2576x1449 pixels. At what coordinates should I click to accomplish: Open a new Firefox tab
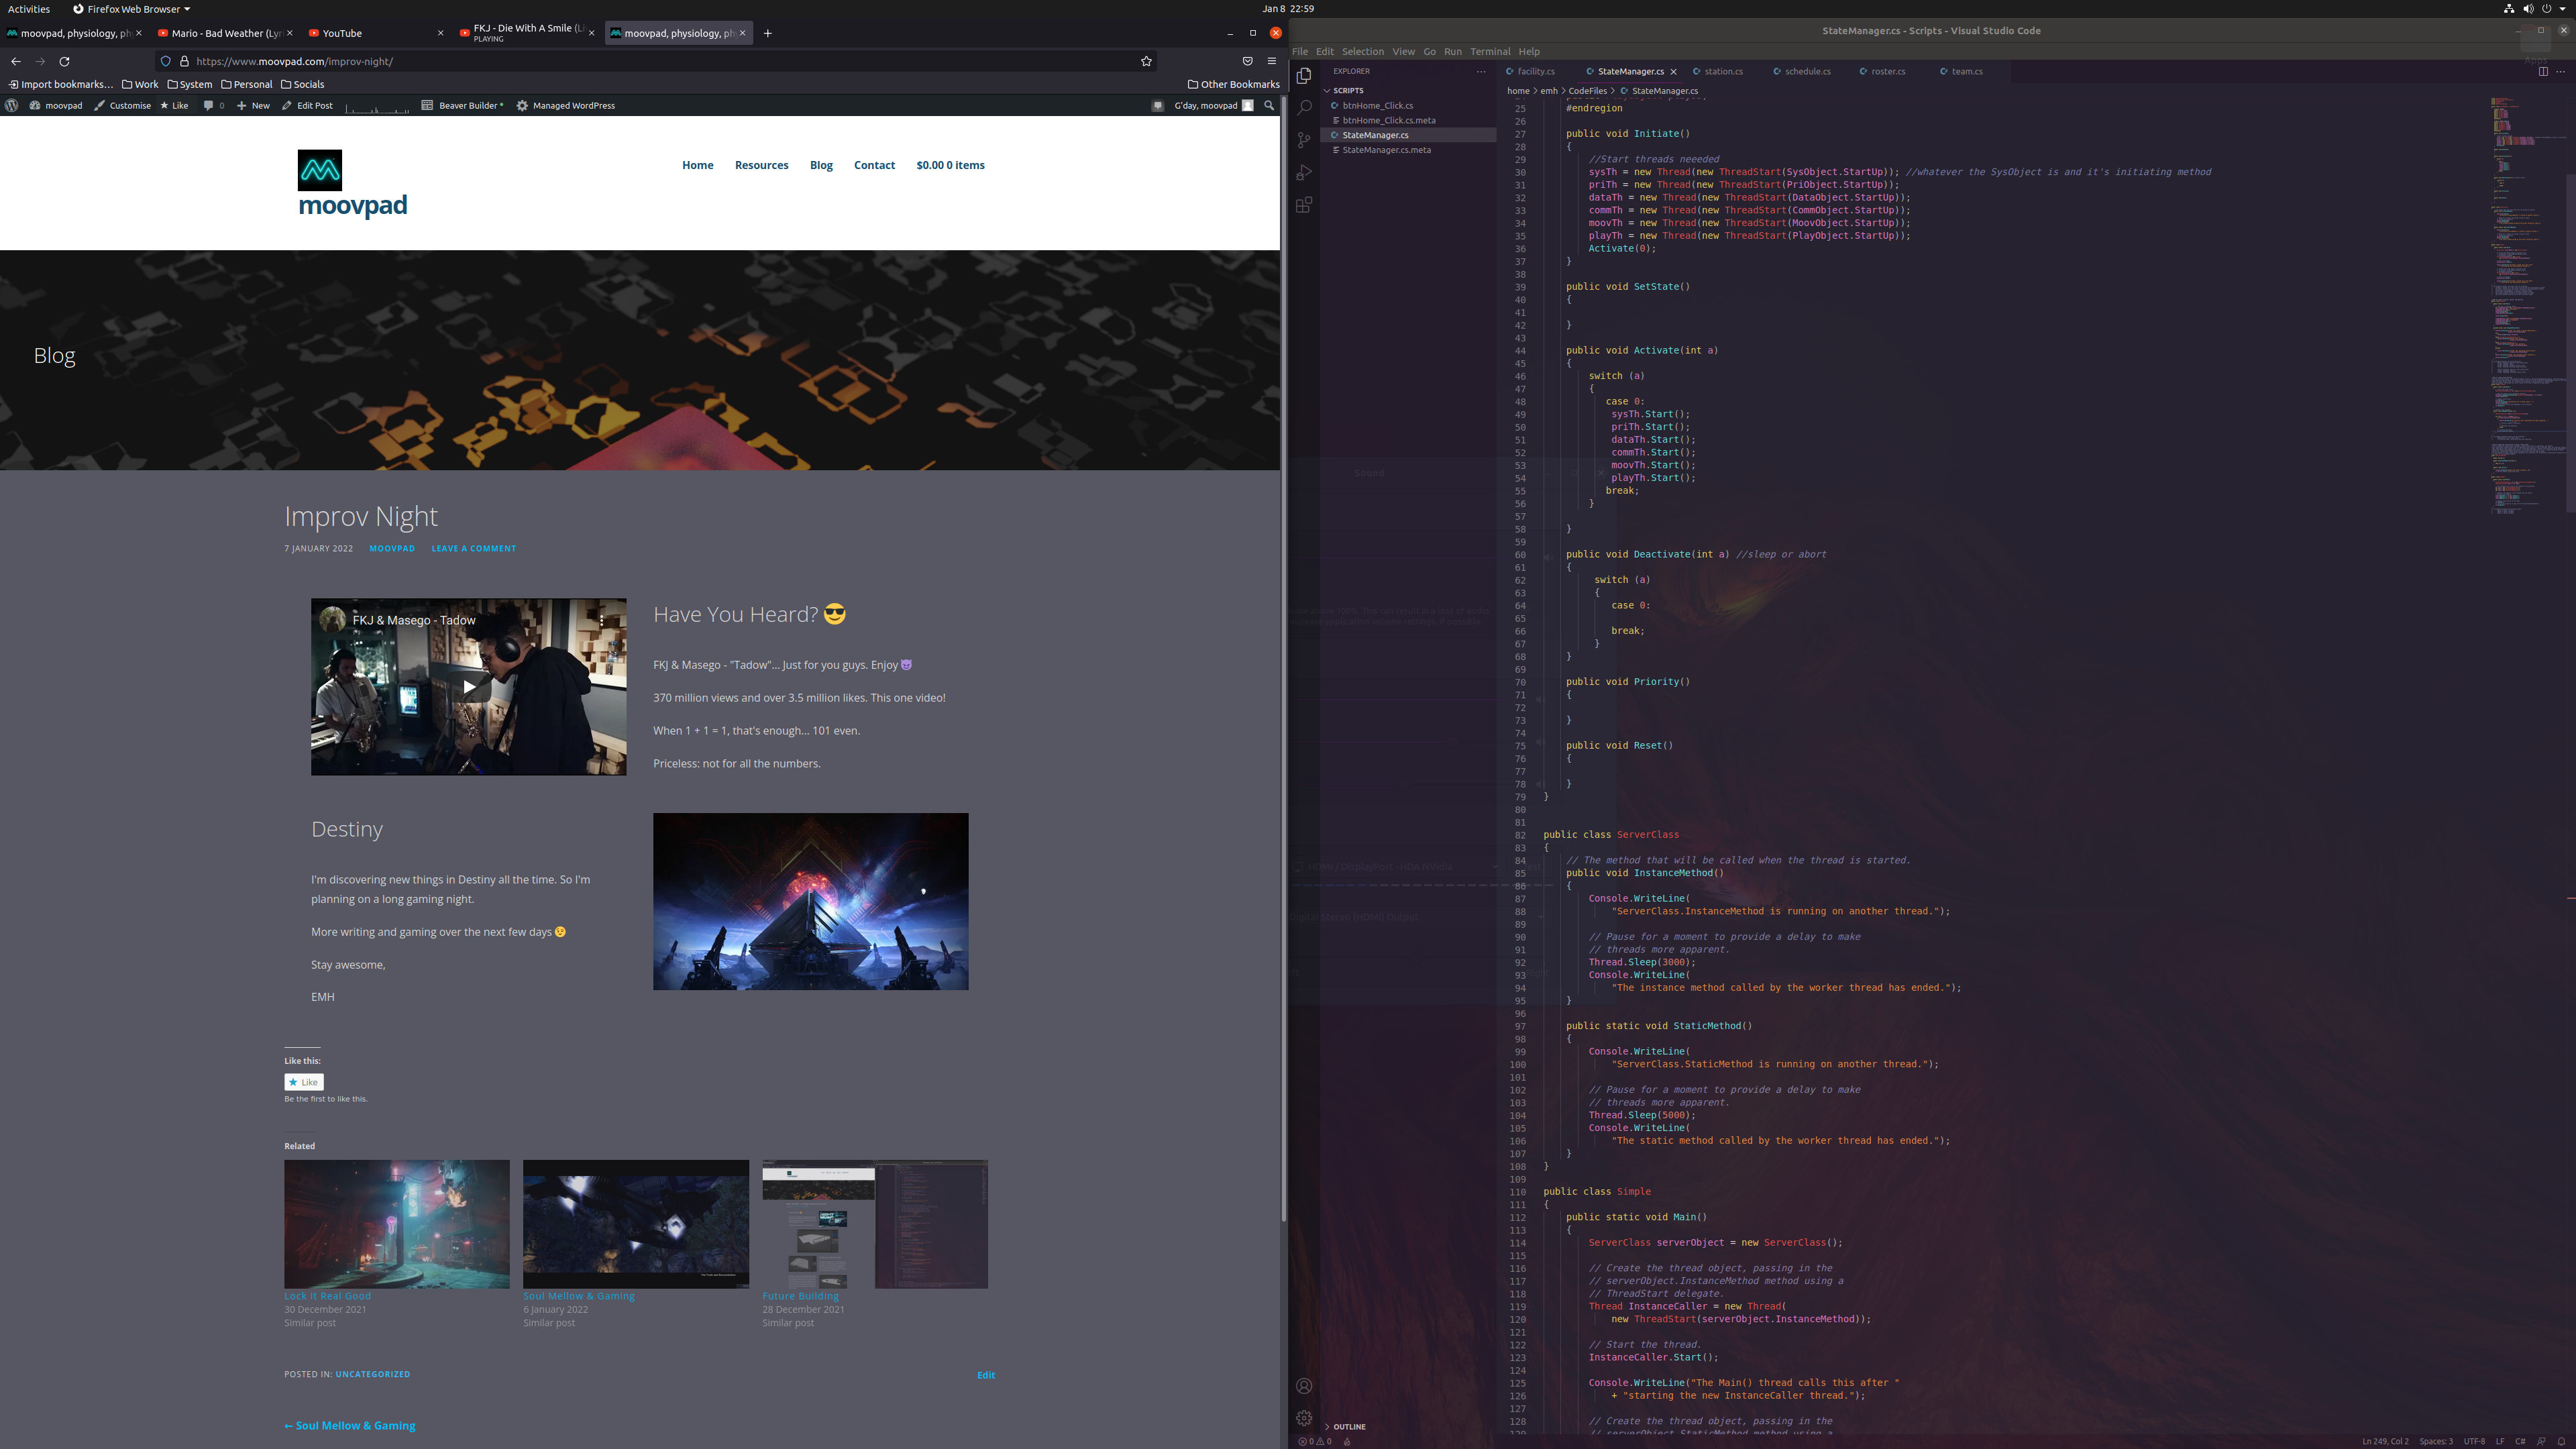click(768, 33)
